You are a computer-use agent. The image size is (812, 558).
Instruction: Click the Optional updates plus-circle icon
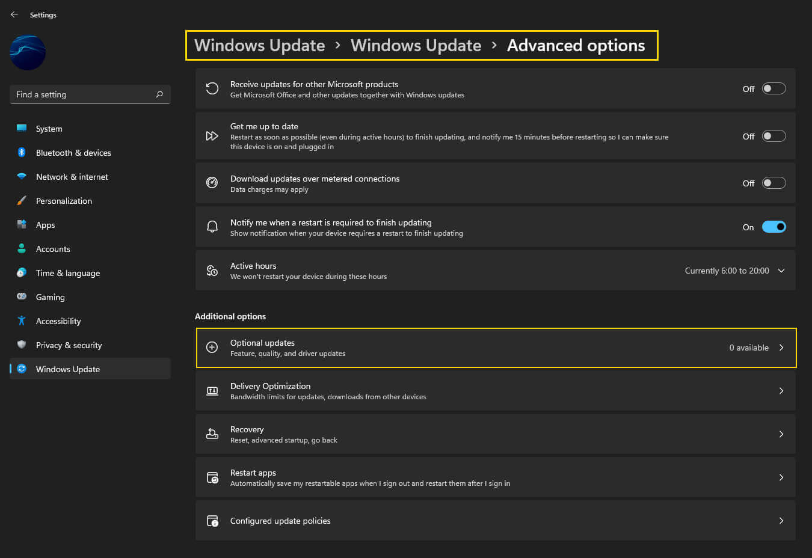212,348
